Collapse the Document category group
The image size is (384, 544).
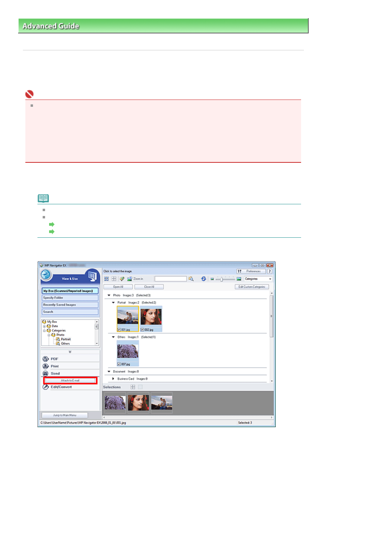pos(109,372)
